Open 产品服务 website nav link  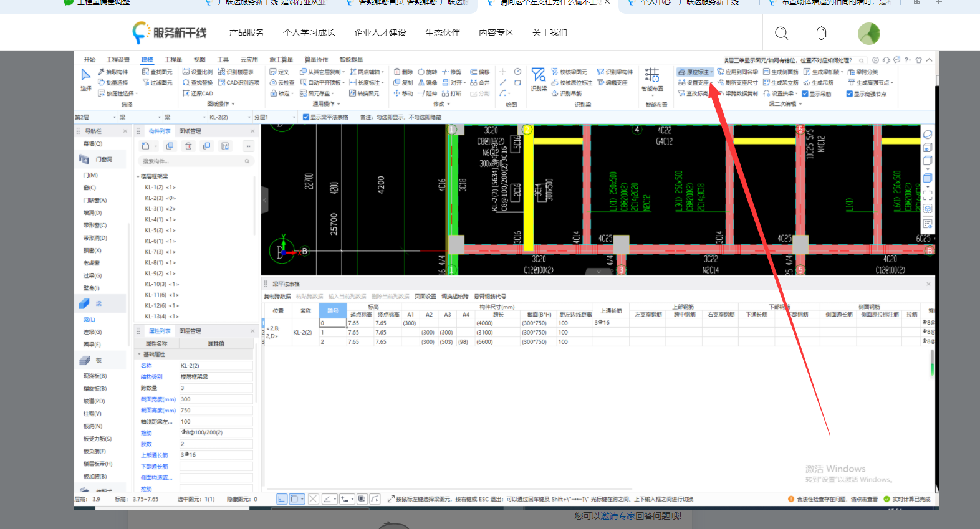click(x=247, y=32)
